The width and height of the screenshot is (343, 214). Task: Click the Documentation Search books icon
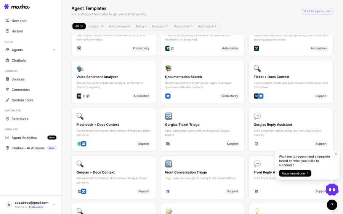tap(168, 68)
